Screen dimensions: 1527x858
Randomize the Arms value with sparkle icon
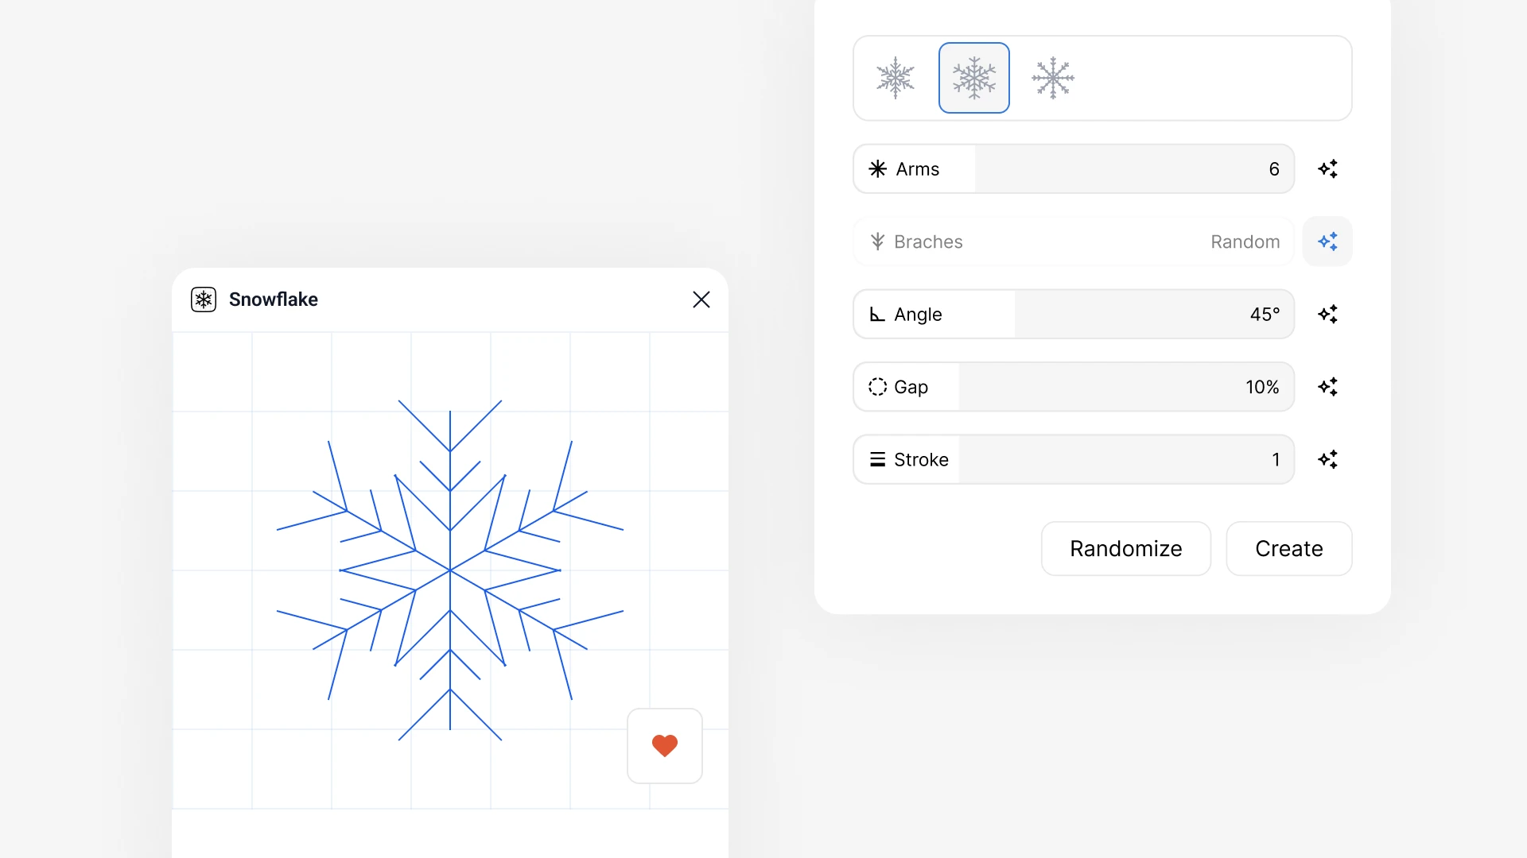[1327, 169]
